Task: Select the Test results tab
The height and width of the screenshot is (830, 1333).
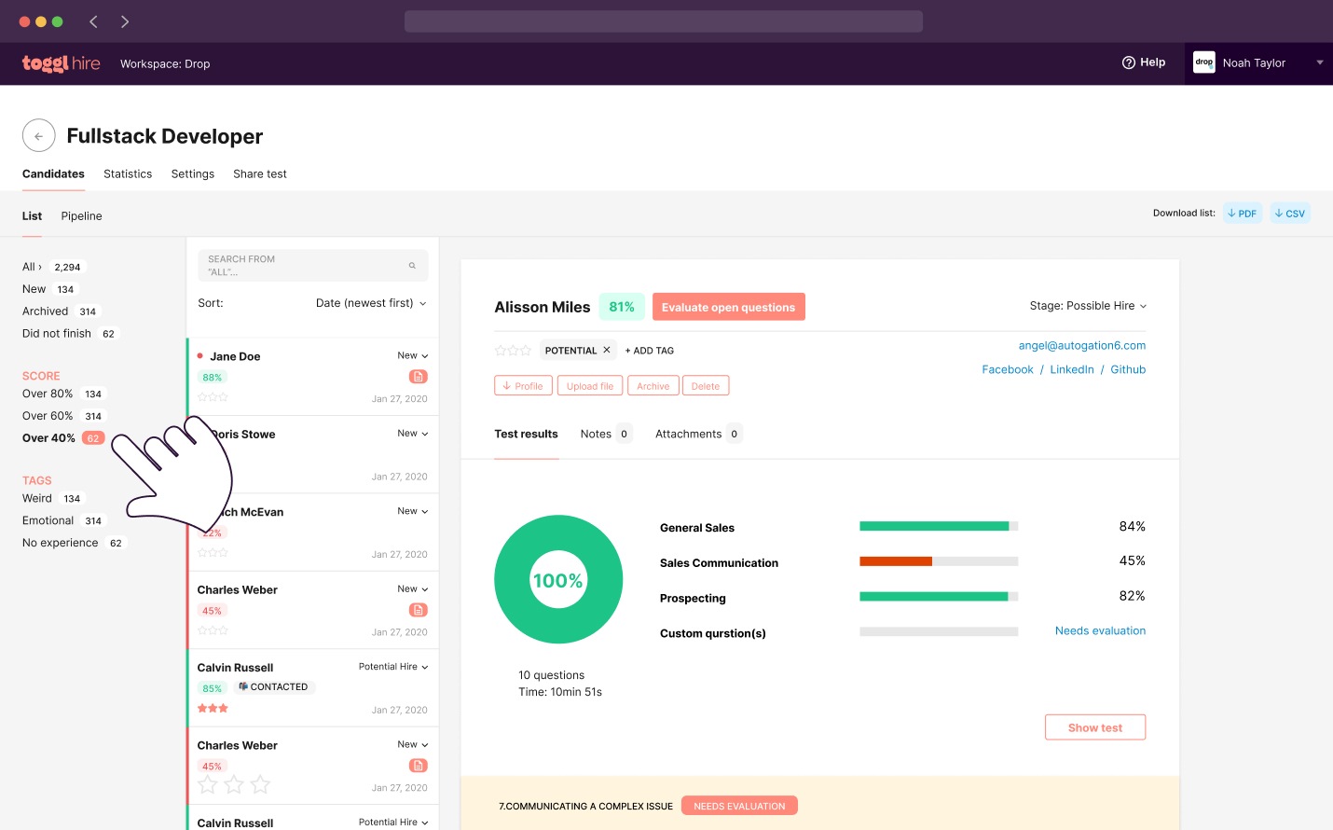Action: 526,434
